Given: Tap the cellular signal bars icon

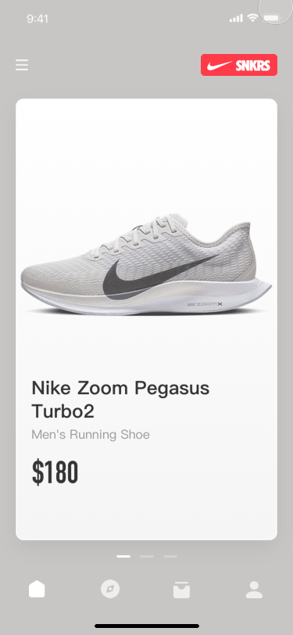Looking at the screenshot, I should pos(236,18).
